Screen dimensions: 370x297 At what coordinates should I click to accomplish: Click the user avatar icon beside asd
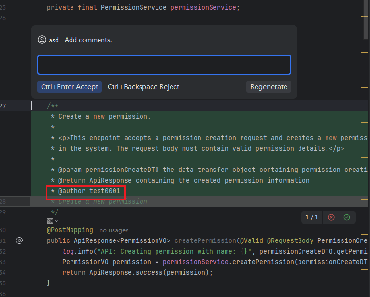42,40
